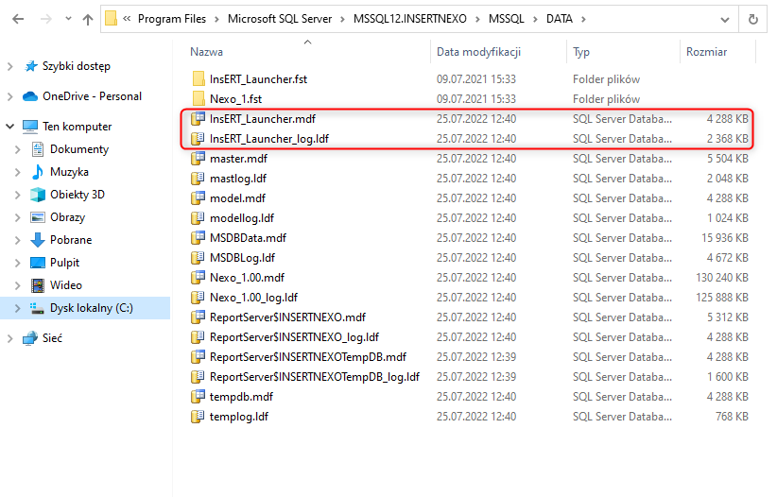Expand Szybki dostęp tree node

tap(9, 66)
